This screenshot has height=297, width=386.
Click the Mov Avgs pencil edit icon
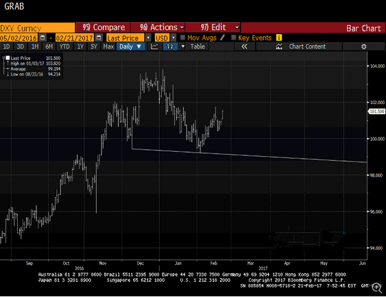pyautogui.click(x=223, y=38)
